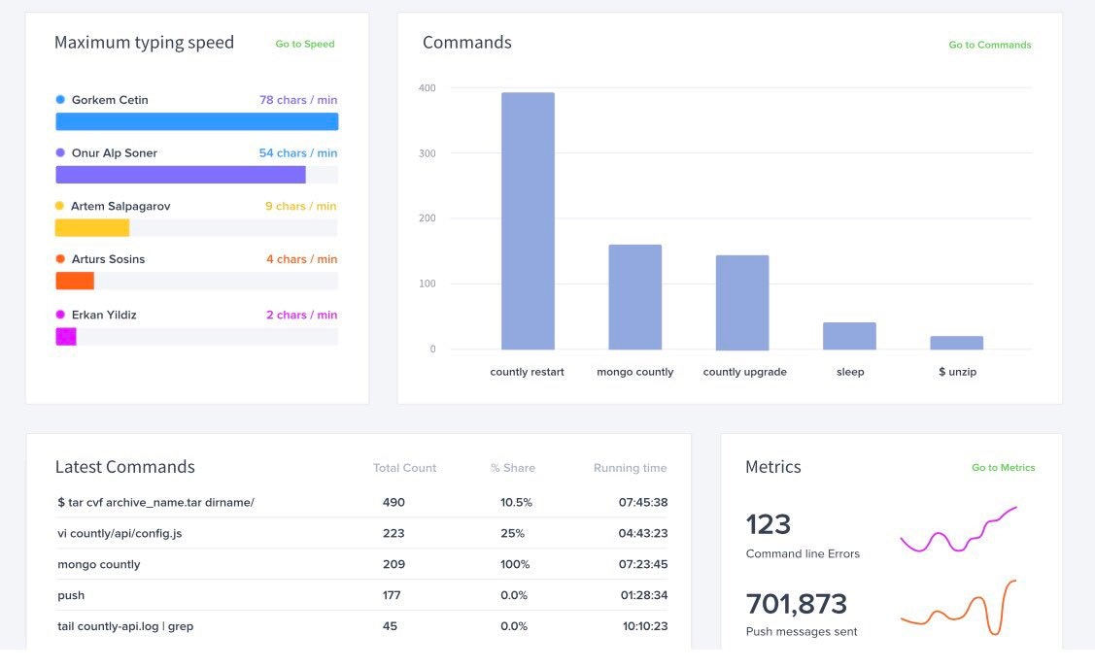Image resolution: width=1095 pixels, height=667 pixels.
Task: Click Artem Salpagarov's yellow progress bar
Action: pos(92,227)
